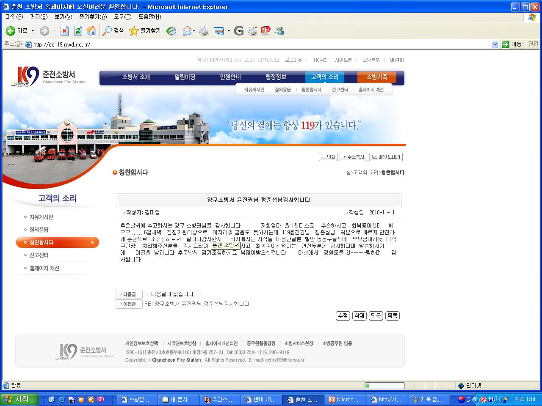Go to the browser Home icon
Viewport: 542px width, 406px height.
(x=91, y=31)
